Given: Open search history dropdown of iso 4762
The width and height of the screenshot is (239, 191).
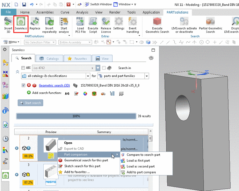Looking at the screenshot, I should (98, 68).
